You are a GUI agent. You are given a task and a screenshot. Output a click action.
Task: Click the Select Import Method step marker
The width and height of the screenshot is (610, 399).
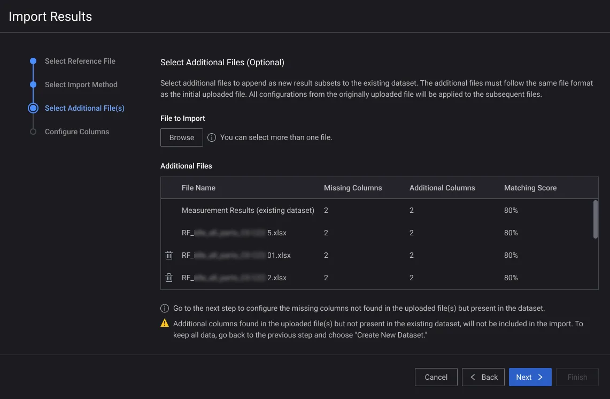(x=33, y=85)
